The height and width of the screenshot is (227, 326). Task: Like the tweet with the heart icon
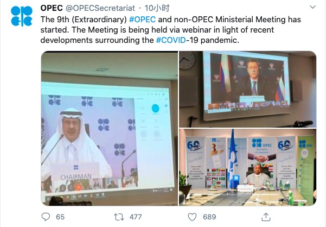coord(191,217)
